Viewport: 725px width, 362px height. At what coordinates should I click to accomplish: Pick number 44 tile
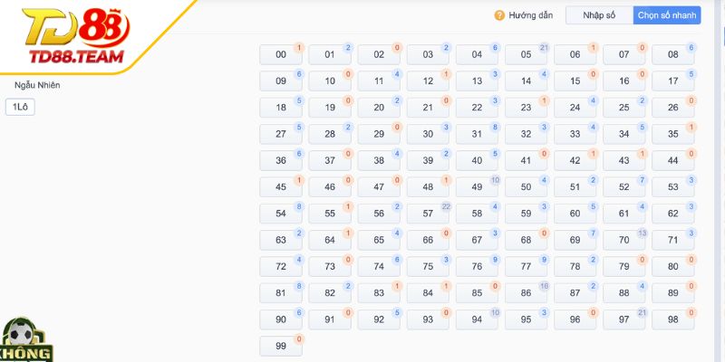pyautogui.click(x=672, y=161)
